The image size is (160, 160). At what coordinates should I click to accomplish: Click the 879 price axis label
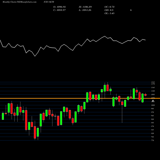pos(153,126)
